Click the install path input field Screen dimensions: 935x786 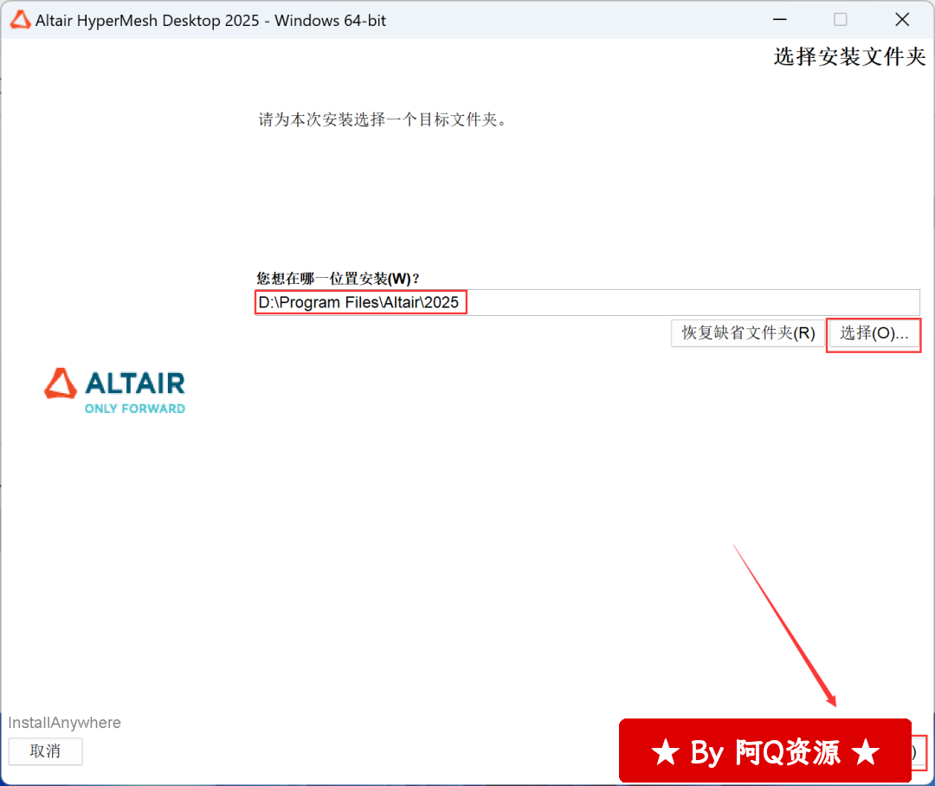587,302
